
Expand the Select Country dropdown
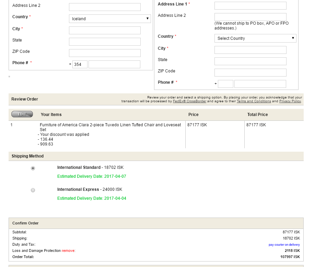point(255,38)
